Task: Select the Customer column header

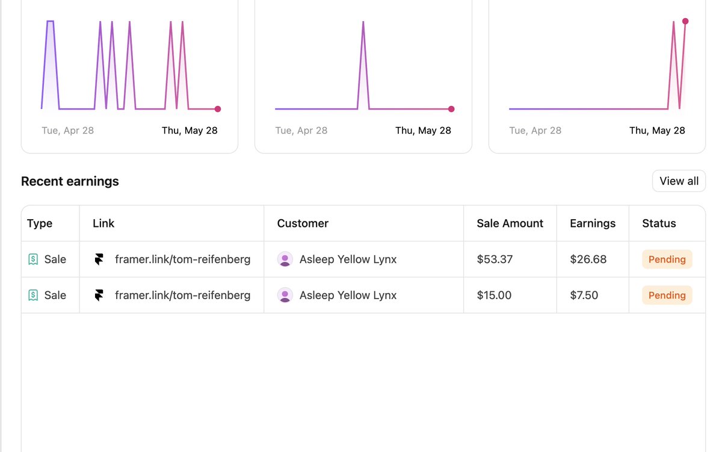Action: (x=303, y=223)
